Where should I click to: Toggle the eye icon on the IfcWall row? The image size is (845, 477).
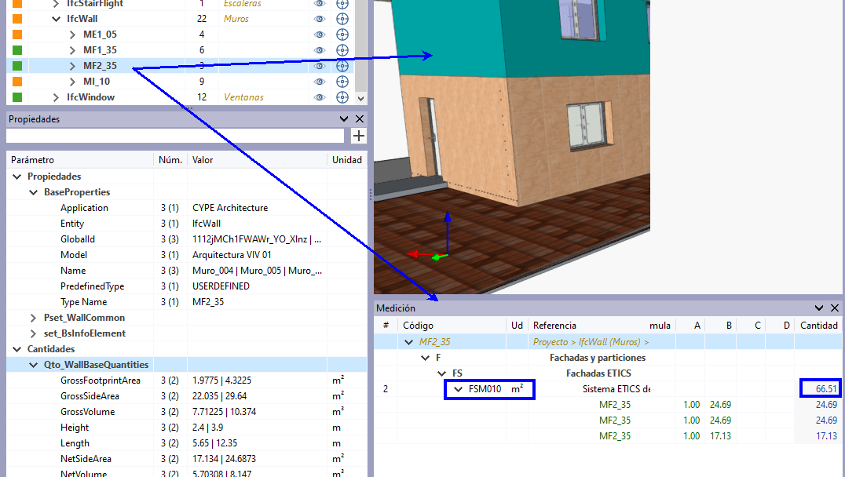pos(320,19)
